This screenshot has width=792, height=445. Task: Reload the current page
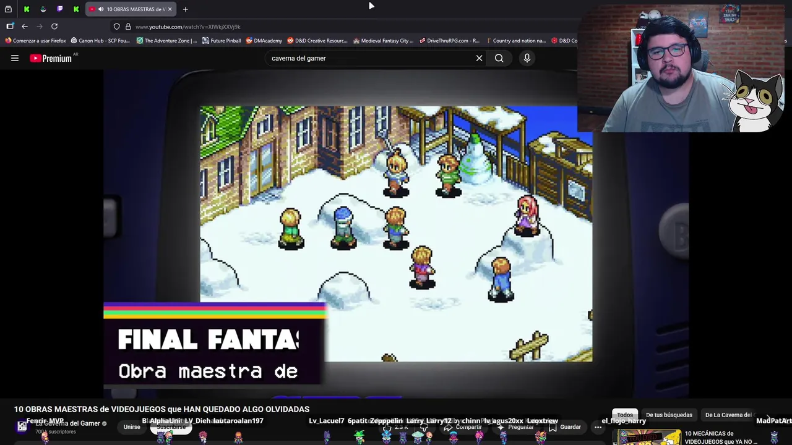pyautogui.click(x=54, y=27)
